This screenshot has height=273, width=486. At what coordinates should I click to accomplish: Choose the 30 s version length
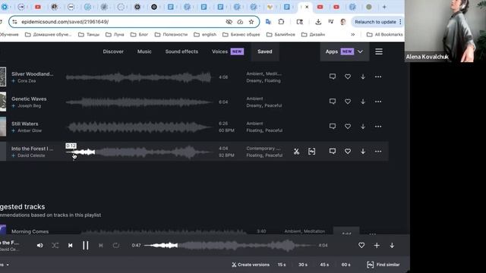303,265
